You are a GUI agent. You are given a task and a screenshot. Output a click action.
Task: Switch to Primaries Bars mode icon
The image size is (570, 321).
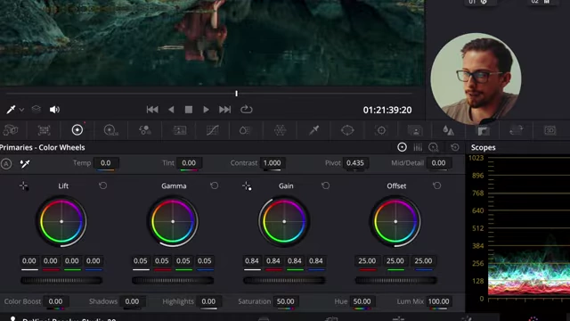(x=418, y=147)
